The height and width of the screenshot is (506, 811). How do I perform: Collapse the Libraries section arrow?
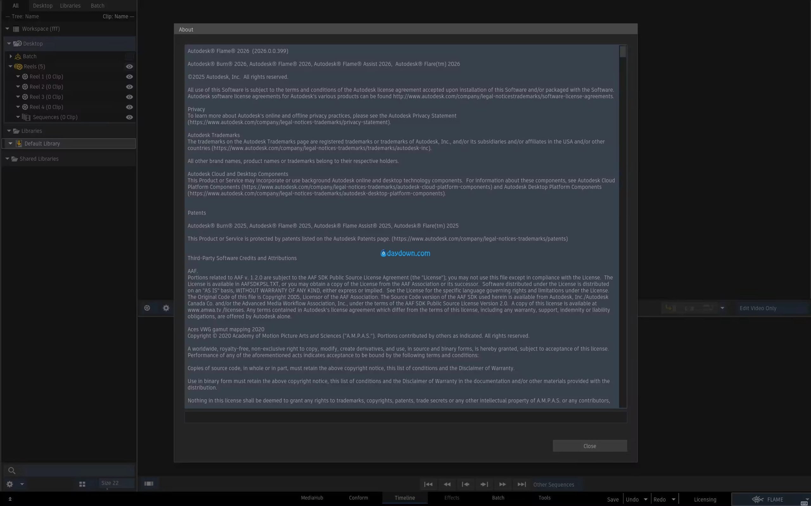click(9, 131)
